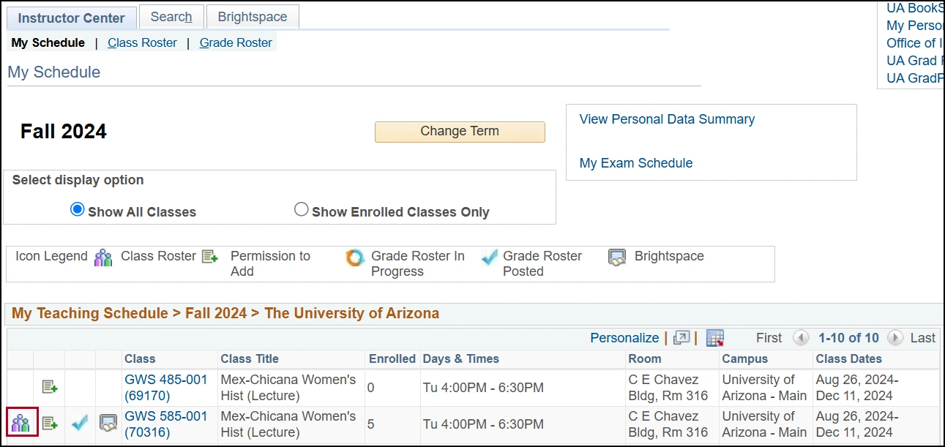Click enrolled count '5' for GWS 585-001
Image resolution: width=945 pixels, height=447 pixels.
(x=371, y=424)
